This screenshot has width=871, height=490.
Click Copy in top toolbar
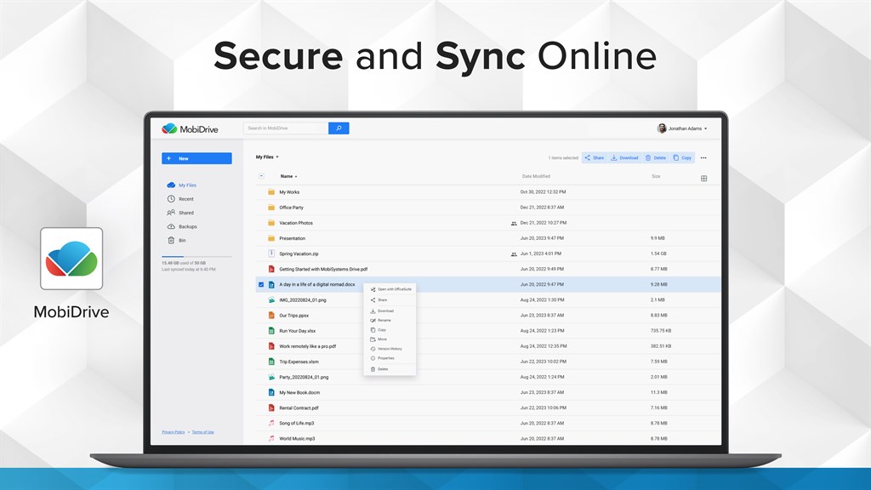click(682, 157)
